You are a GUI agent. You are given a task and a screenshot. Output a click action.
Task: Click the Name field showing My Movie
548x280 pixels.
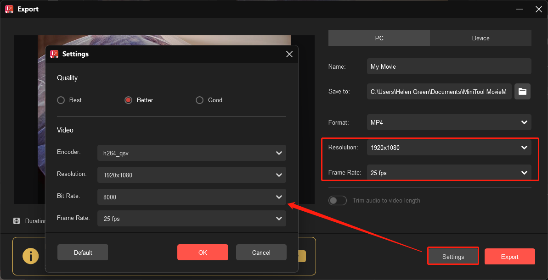449,66
